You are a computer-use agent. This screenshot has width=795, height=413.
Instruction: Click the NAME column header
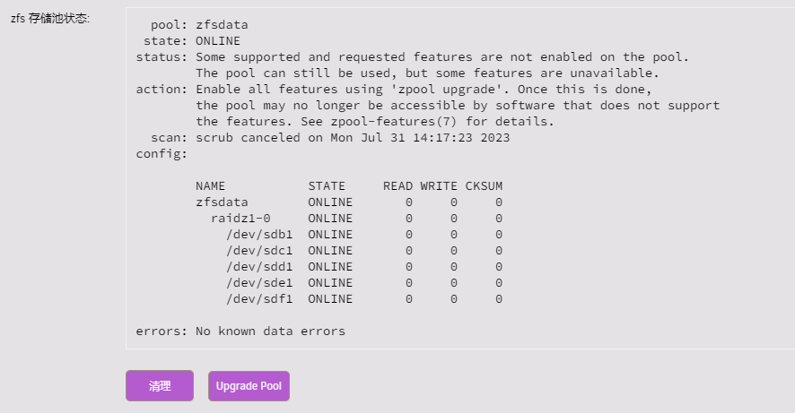point(210,186)
